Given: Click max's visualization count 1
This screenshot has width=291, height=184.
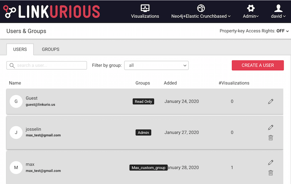Looking at the screenshot, I should click(232, 167).
